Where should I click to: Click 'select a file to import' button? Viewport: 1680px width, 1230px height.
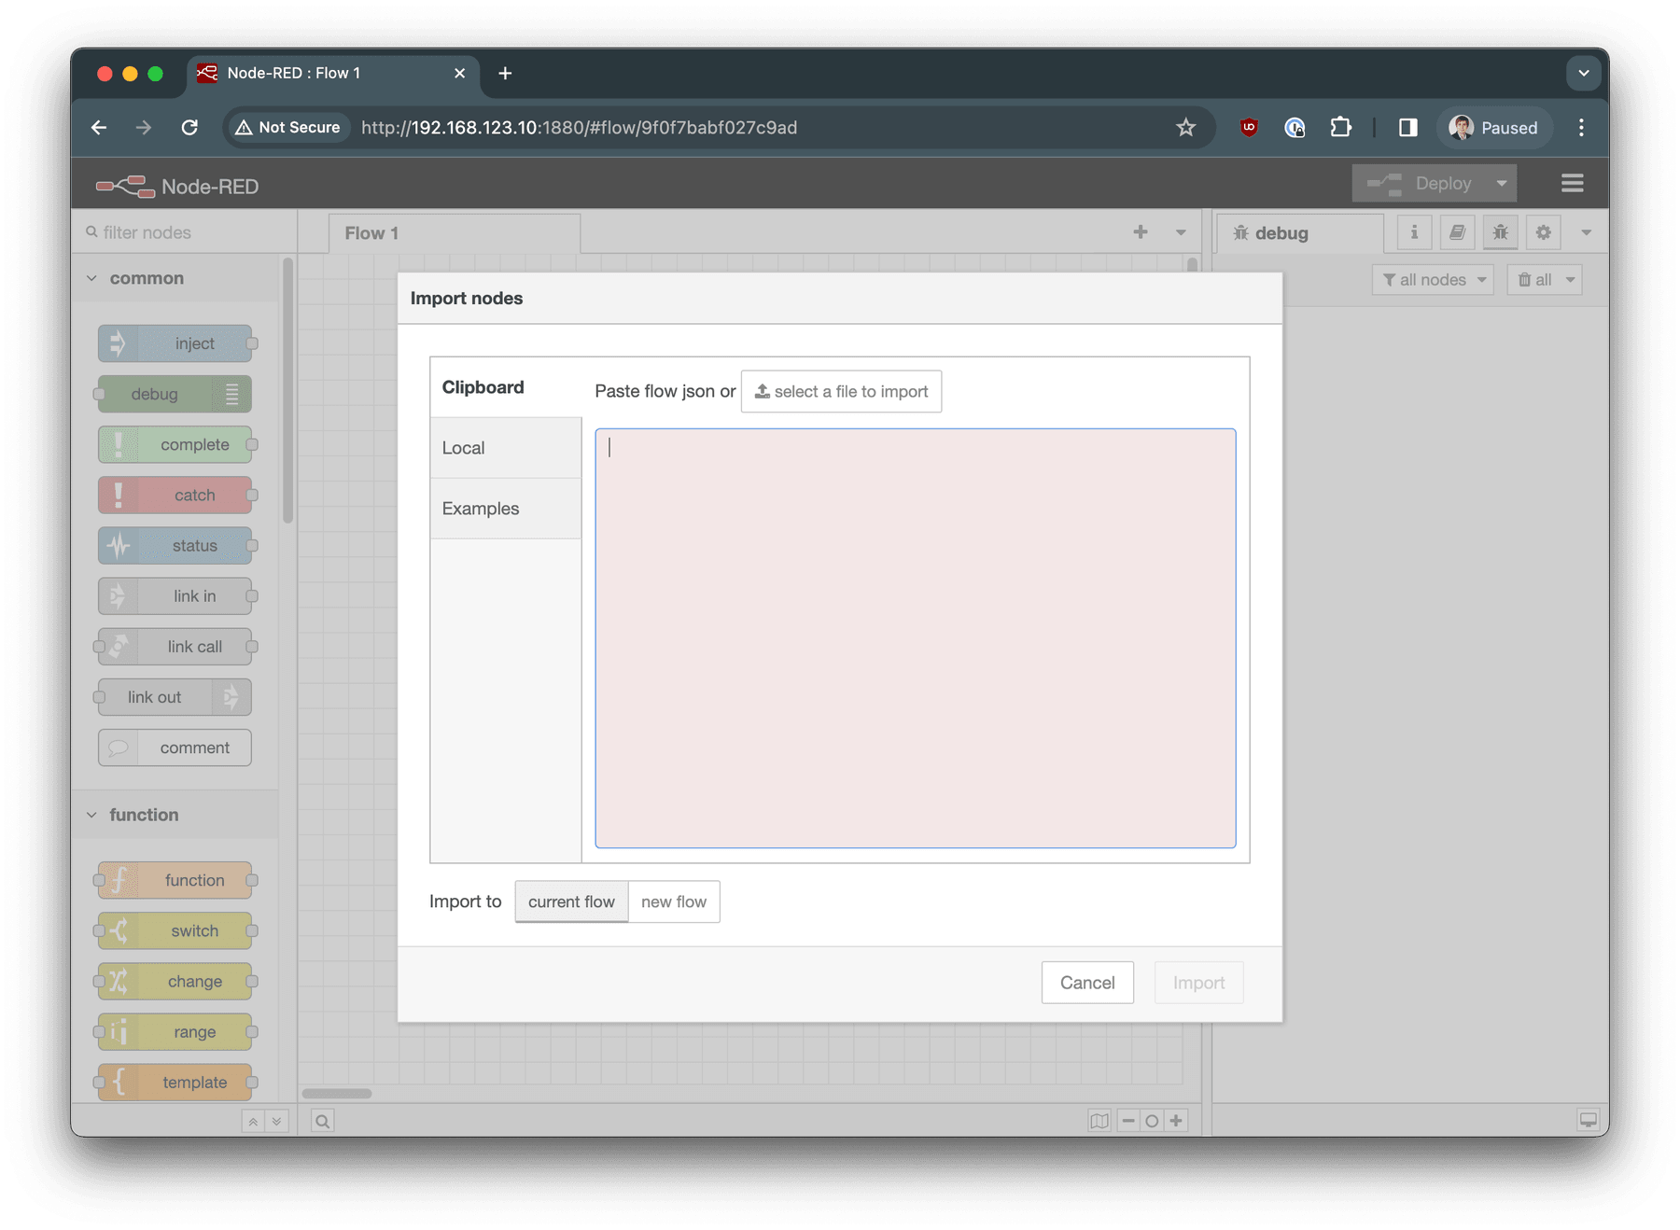[840, 391]
